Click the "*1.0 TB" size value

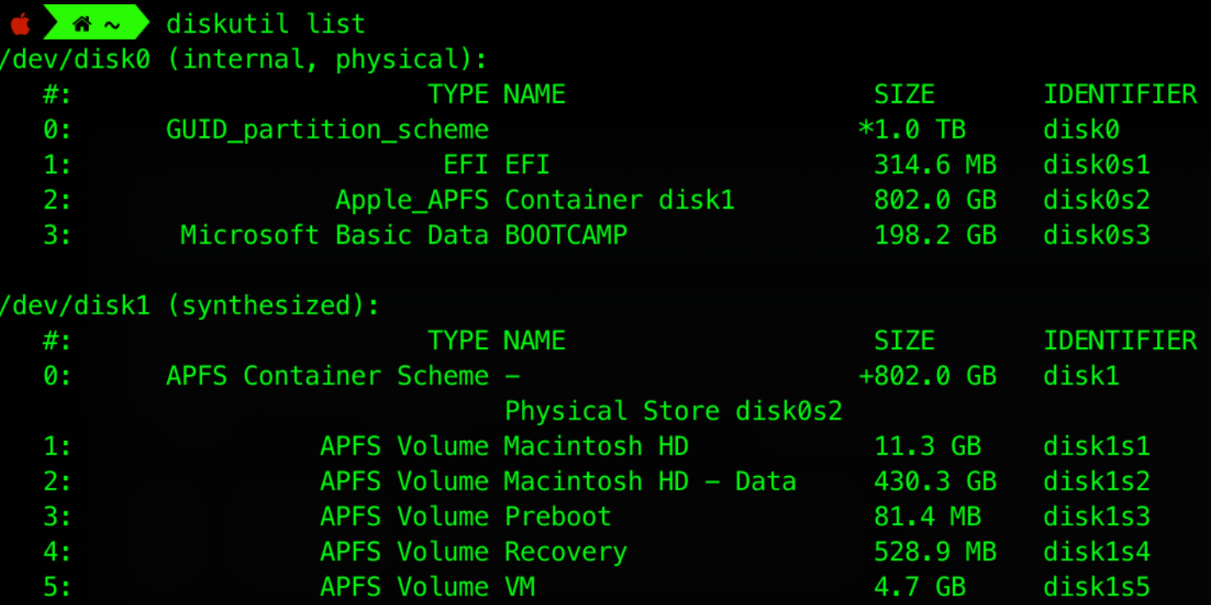point(912,130)
